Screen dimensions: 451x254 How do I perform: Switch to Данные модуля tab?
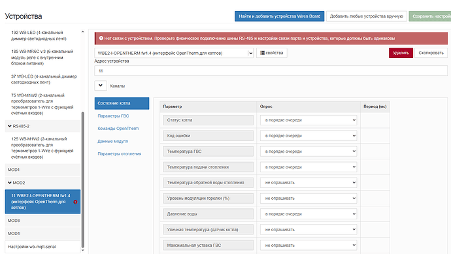[112, 142]
